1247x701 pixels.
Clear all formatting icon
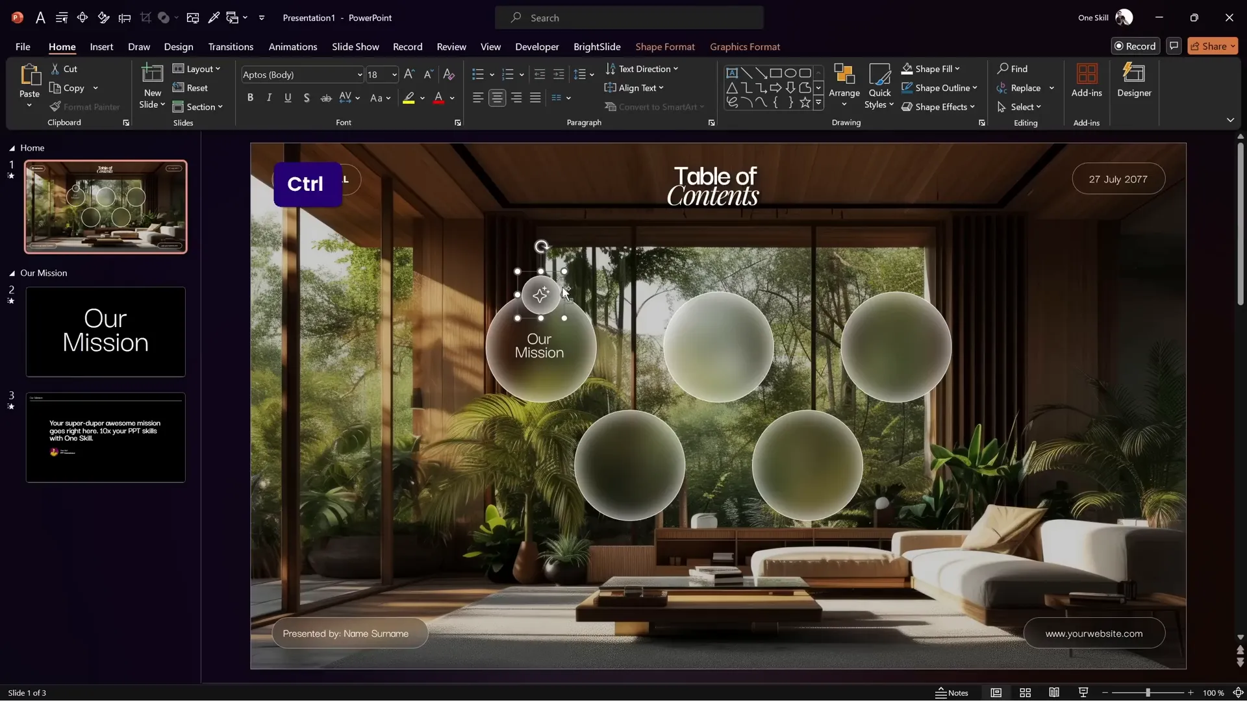coord(449,75)
